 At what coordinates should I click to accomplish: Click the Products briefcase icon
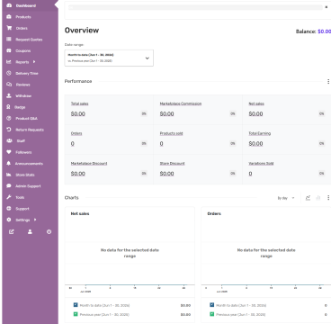tap(9, 17)
